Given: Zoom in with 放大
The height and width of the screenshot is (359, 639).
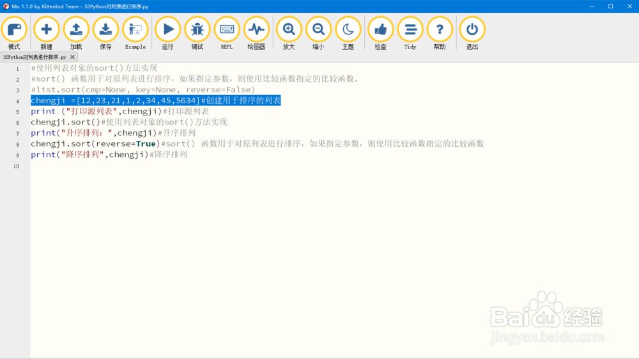Looking at the screenshot, I should click(289, 33).
